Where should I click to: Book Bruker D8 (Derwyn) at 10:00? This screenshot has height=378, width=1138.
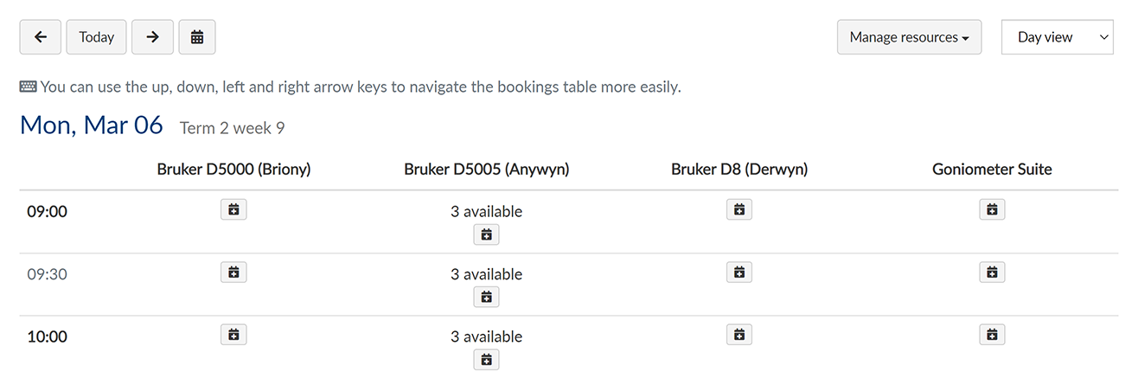[738, 335]
